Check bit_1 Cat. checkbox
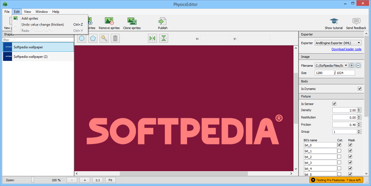The width and height of the screenshot is (371, 186). [x=339, y=151]
